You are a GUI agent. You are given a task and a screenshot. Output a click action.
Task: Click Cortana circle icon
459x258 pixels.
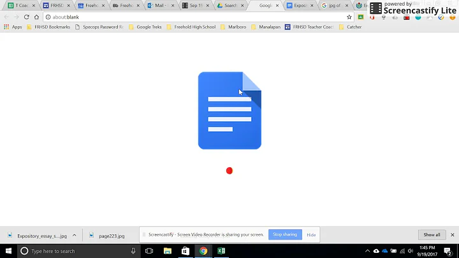(24, 251)
